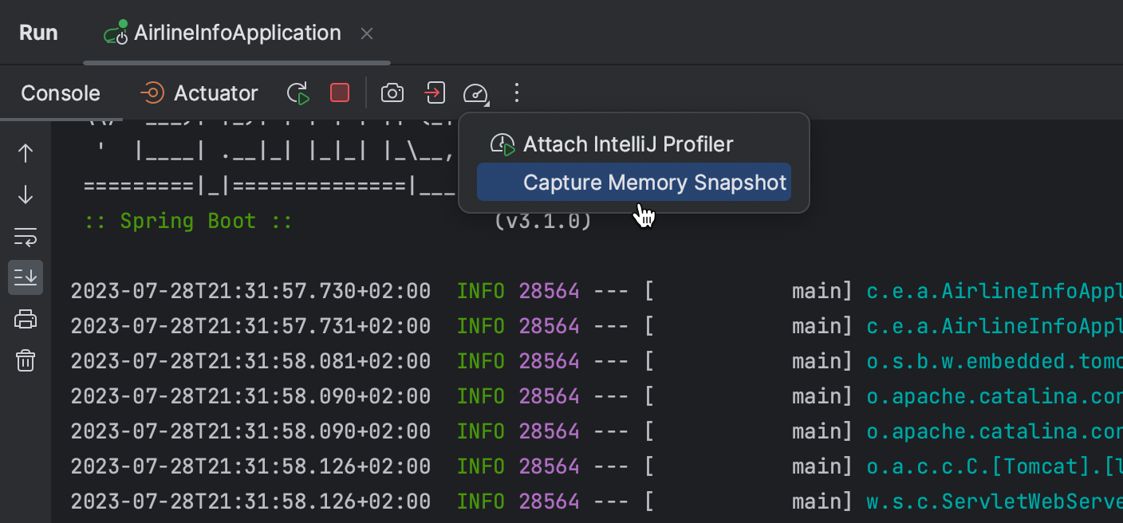Open profiler actions via the speedometer icon

[x=475, y=93]
